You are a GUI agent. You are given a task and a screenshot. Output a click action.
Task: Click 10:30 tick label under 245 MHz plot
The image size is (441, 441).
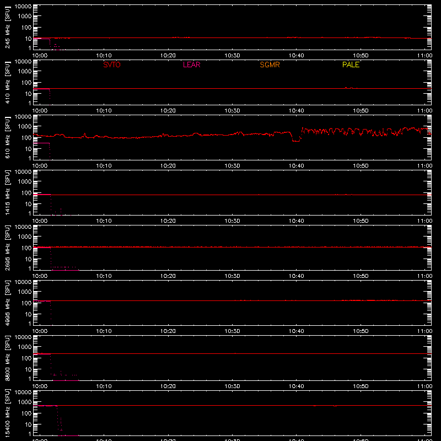point(232,56)
